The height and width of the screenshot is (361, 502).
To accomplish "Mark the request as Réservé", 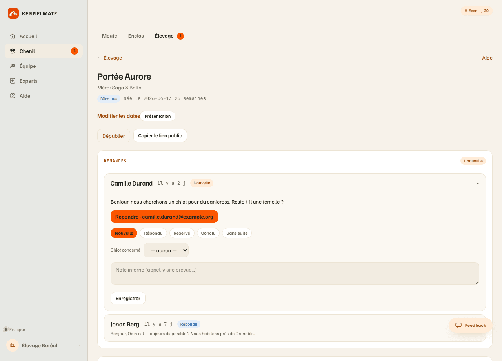I will pos(182,233).
